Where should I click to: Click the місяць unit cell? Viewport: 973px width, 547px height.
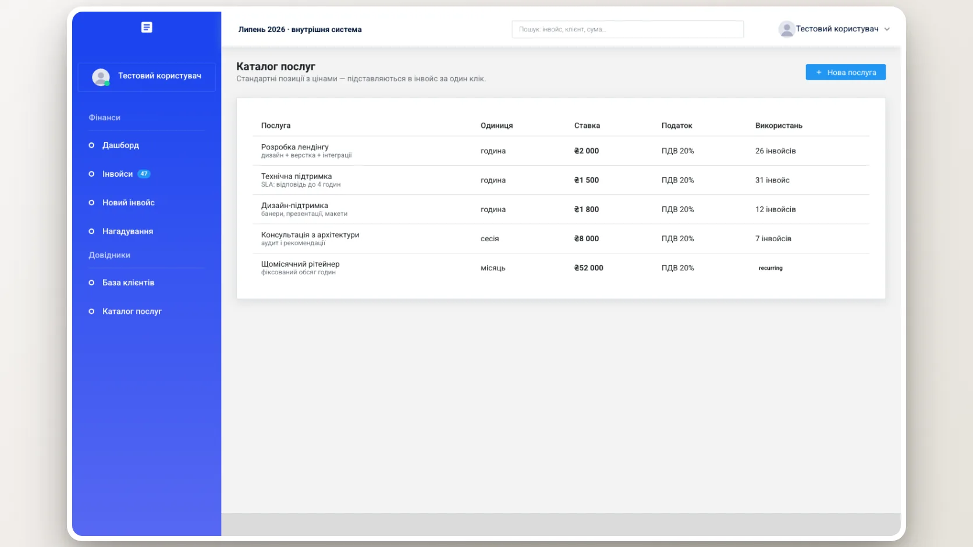coord(493,268)
